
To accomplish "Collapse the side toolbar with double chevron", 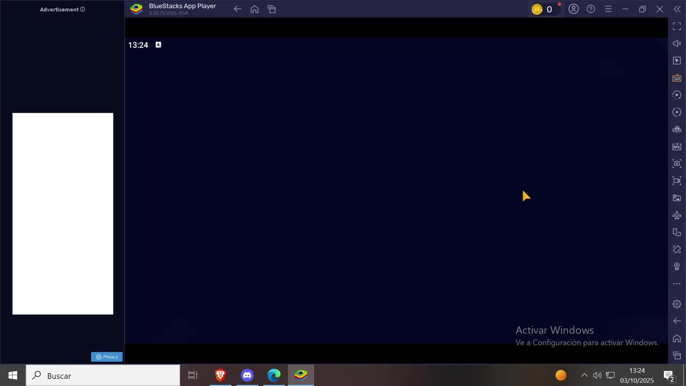I will (x=677, y=9).
